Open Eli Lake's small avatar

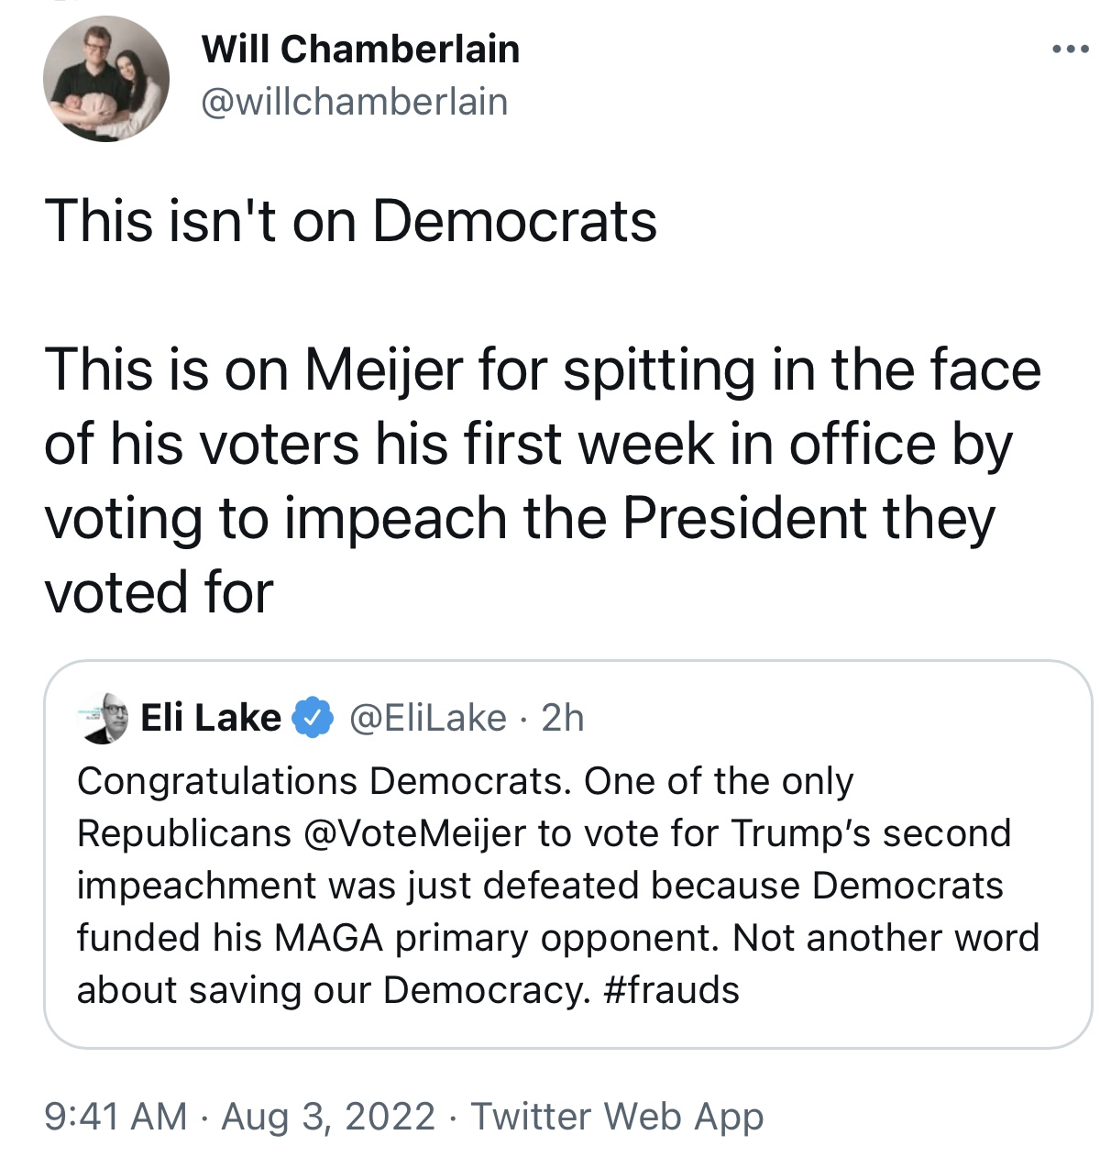point(103,718)
